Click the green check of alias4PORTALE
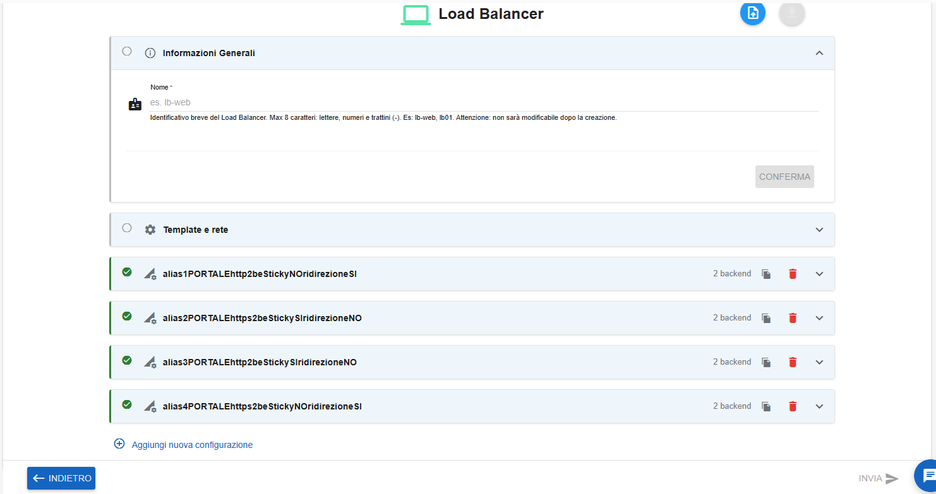Screen dimensions: 936x494 point(127,404)
